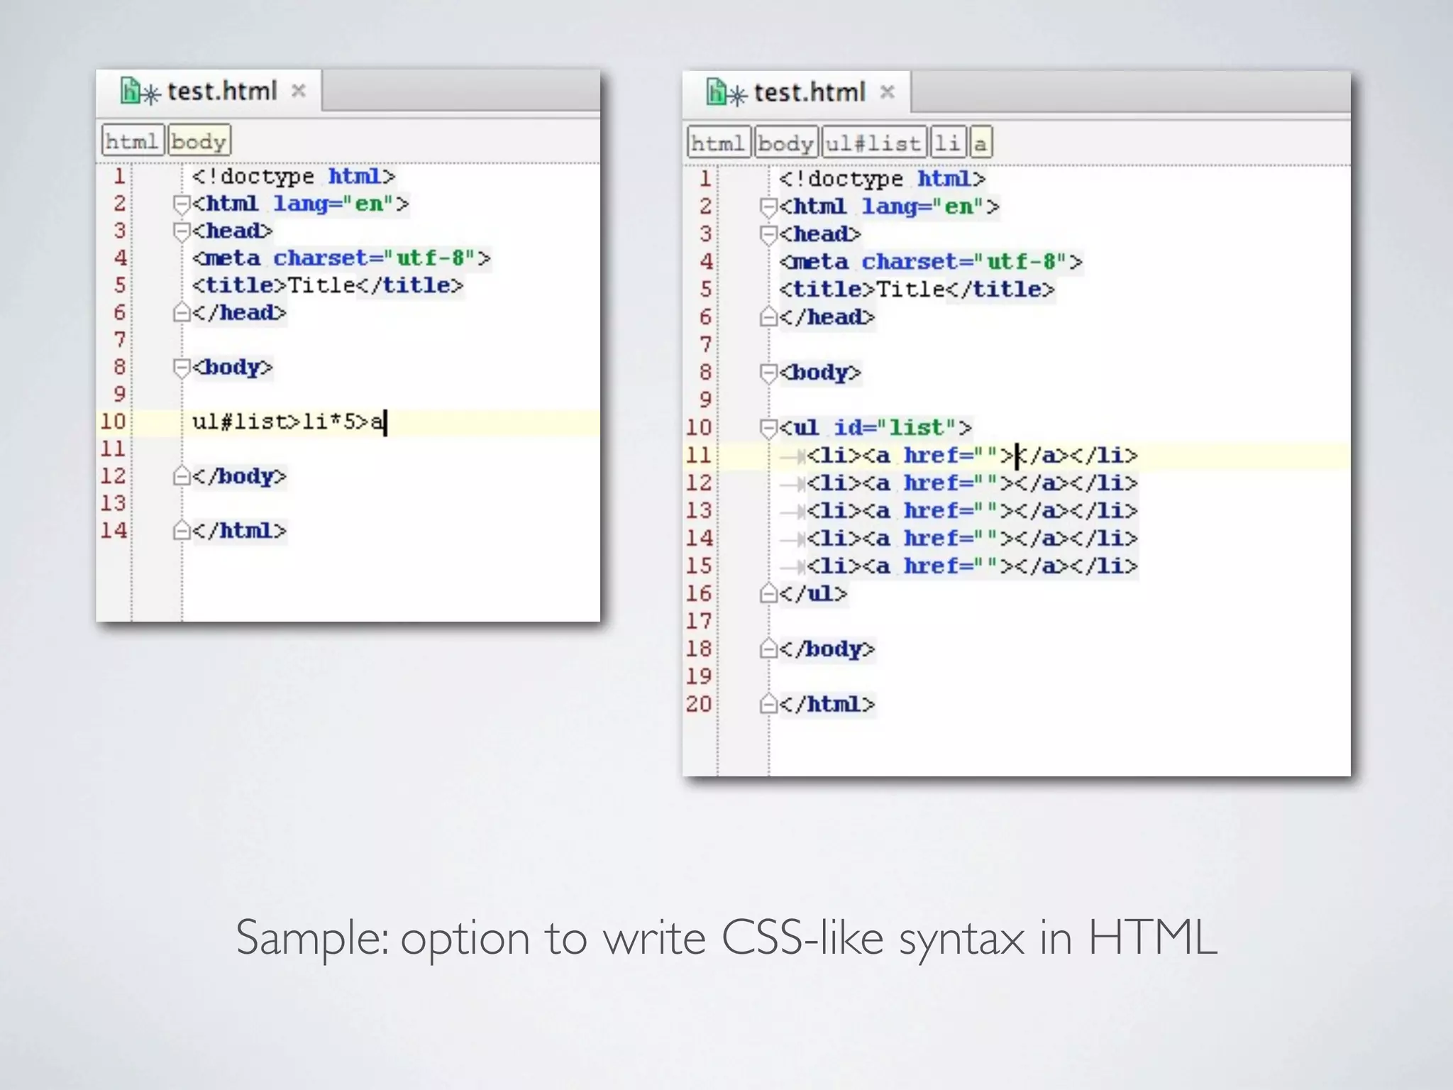
Task: Click '</ul>' on line 16
Action: pos(813,594)
